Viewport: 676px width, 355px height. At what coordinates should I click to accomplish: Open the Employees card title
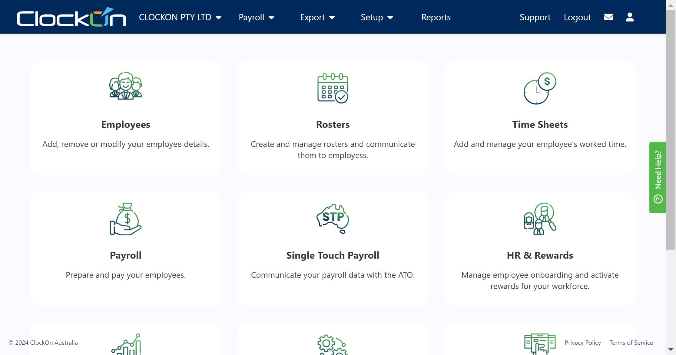[126, 124]
